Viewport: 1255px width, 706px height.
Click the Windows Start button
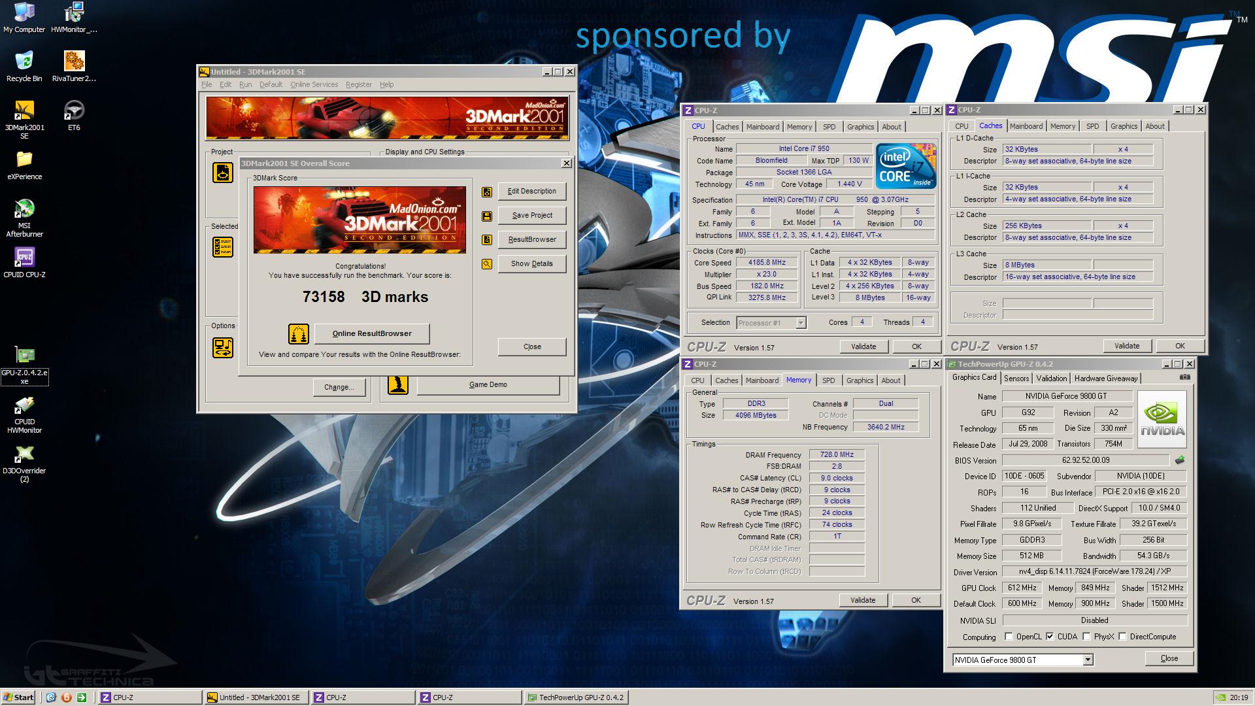[18, 698]
